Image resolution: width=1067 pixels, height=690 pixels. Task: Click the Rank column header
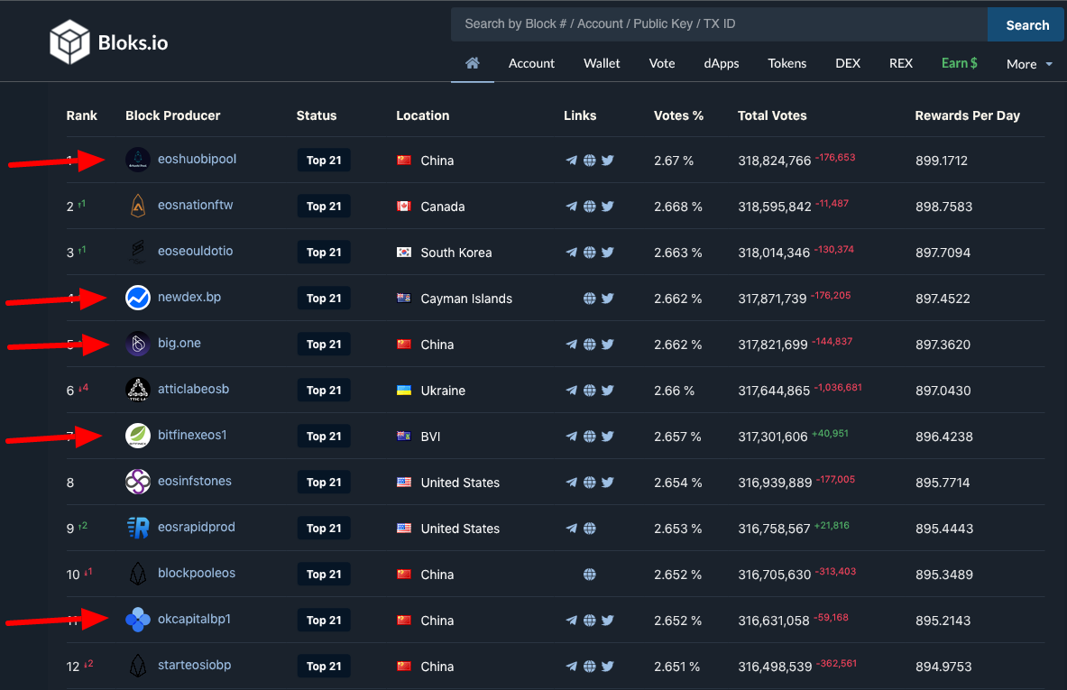[x=82, y=115]
